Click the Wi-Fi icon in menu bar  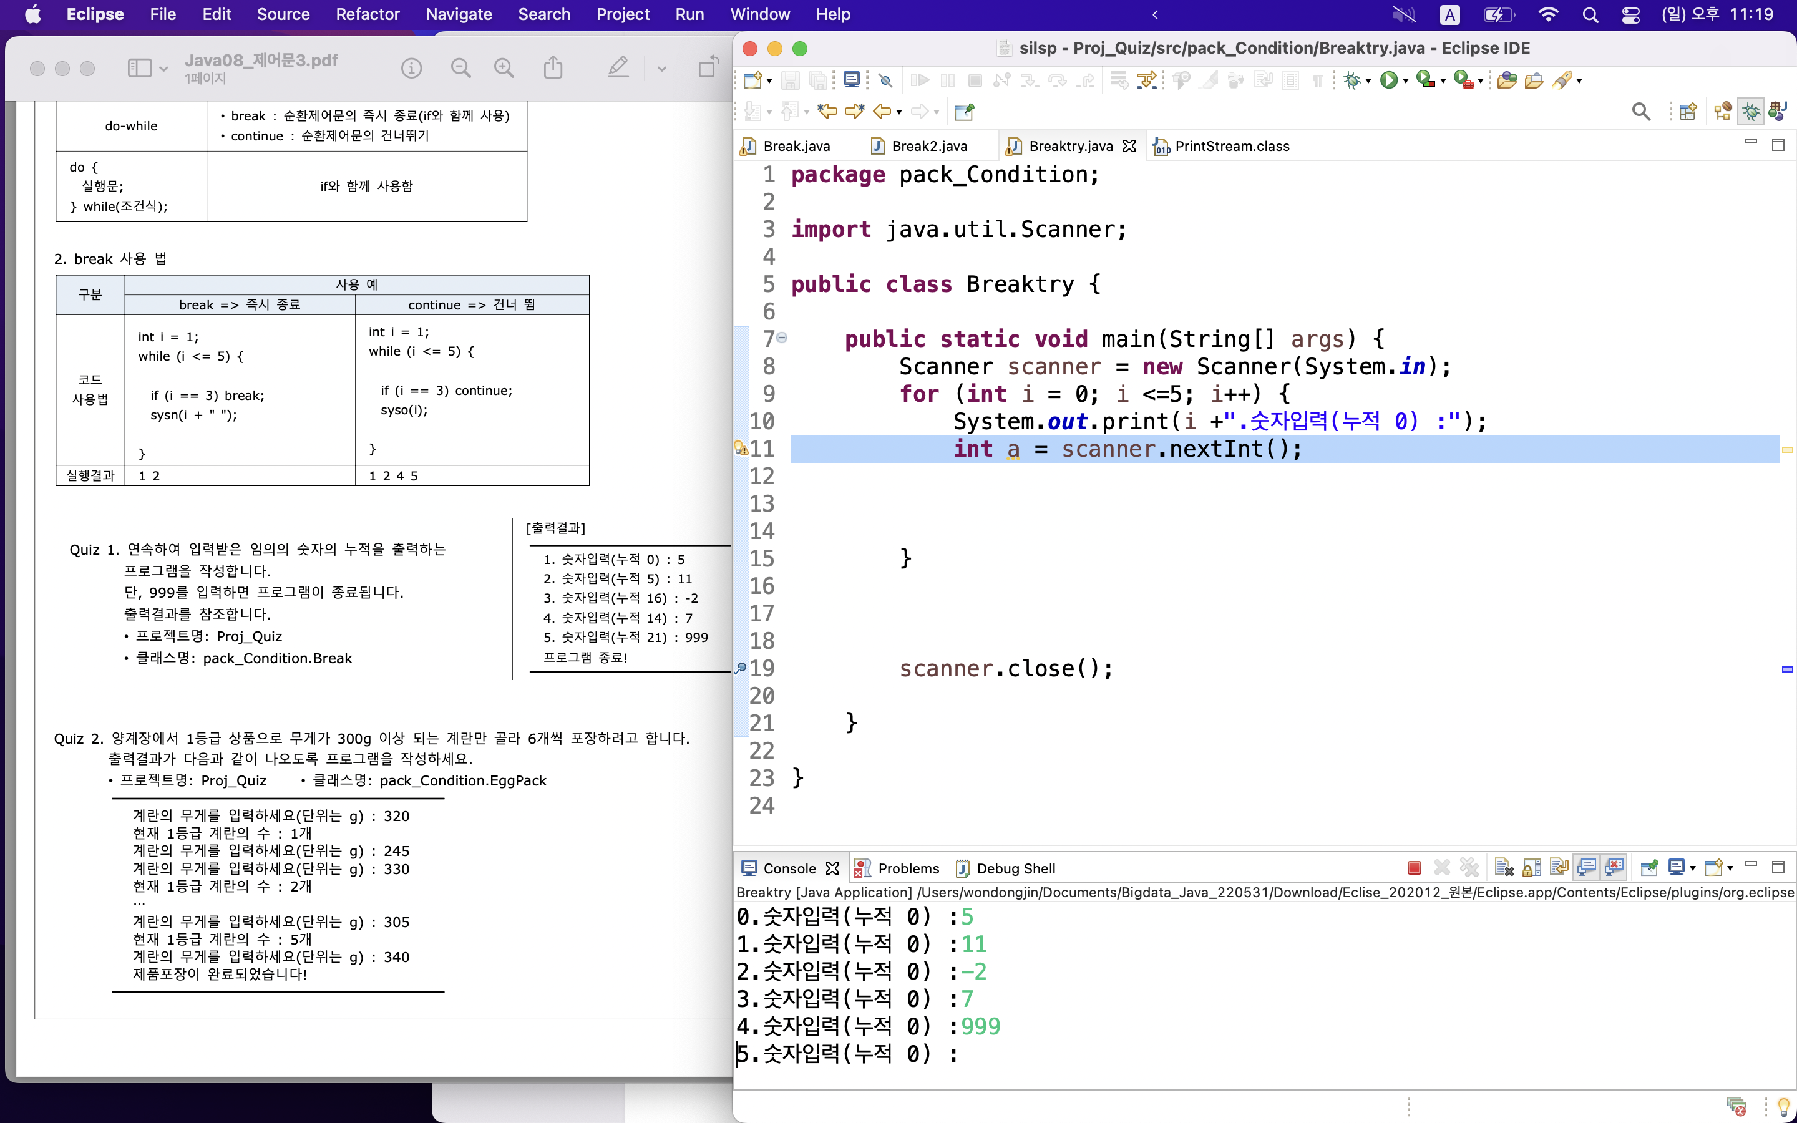pyautogui.click(x=1547, y=14)
